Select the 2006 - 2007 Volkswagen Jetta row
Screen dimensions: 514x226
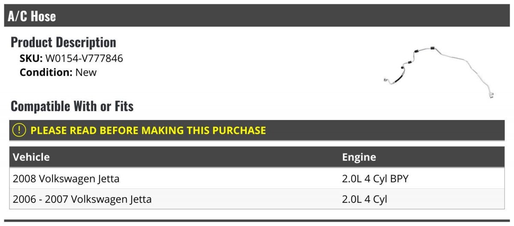coord(257,199)
